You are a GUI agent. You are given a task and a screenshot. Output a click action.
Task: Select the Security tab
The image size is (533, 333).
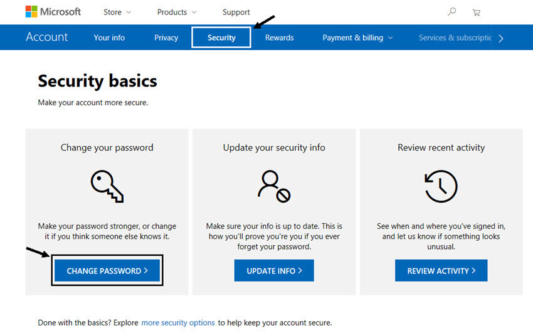(221, 38)
